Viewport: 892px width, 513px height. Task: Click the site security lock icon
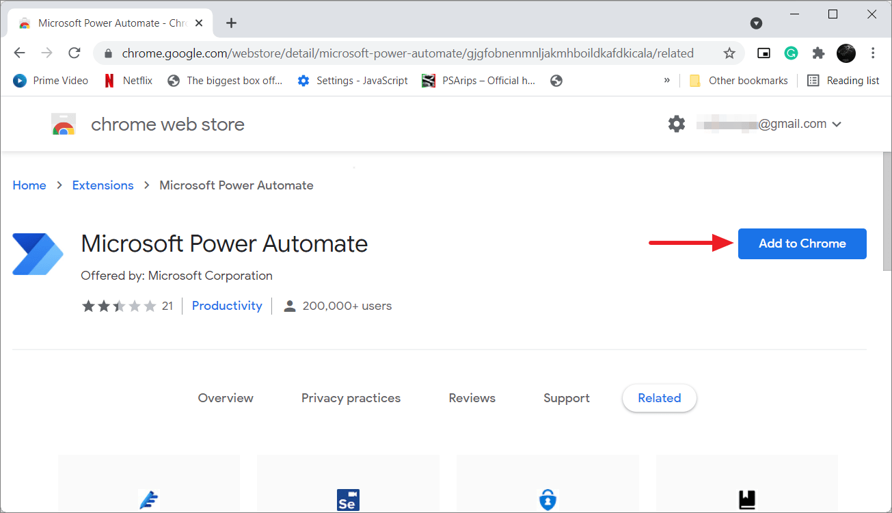tap(107, 53)
